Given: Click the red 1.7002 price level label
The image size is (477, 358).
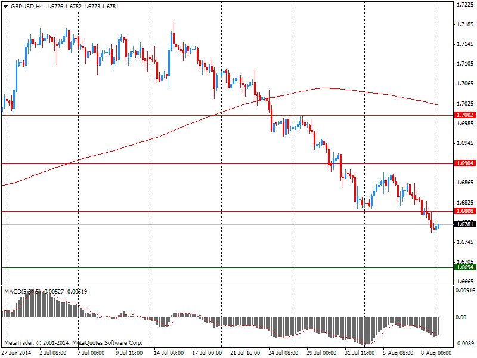Looking at the screenshot, I should [465, 115].
